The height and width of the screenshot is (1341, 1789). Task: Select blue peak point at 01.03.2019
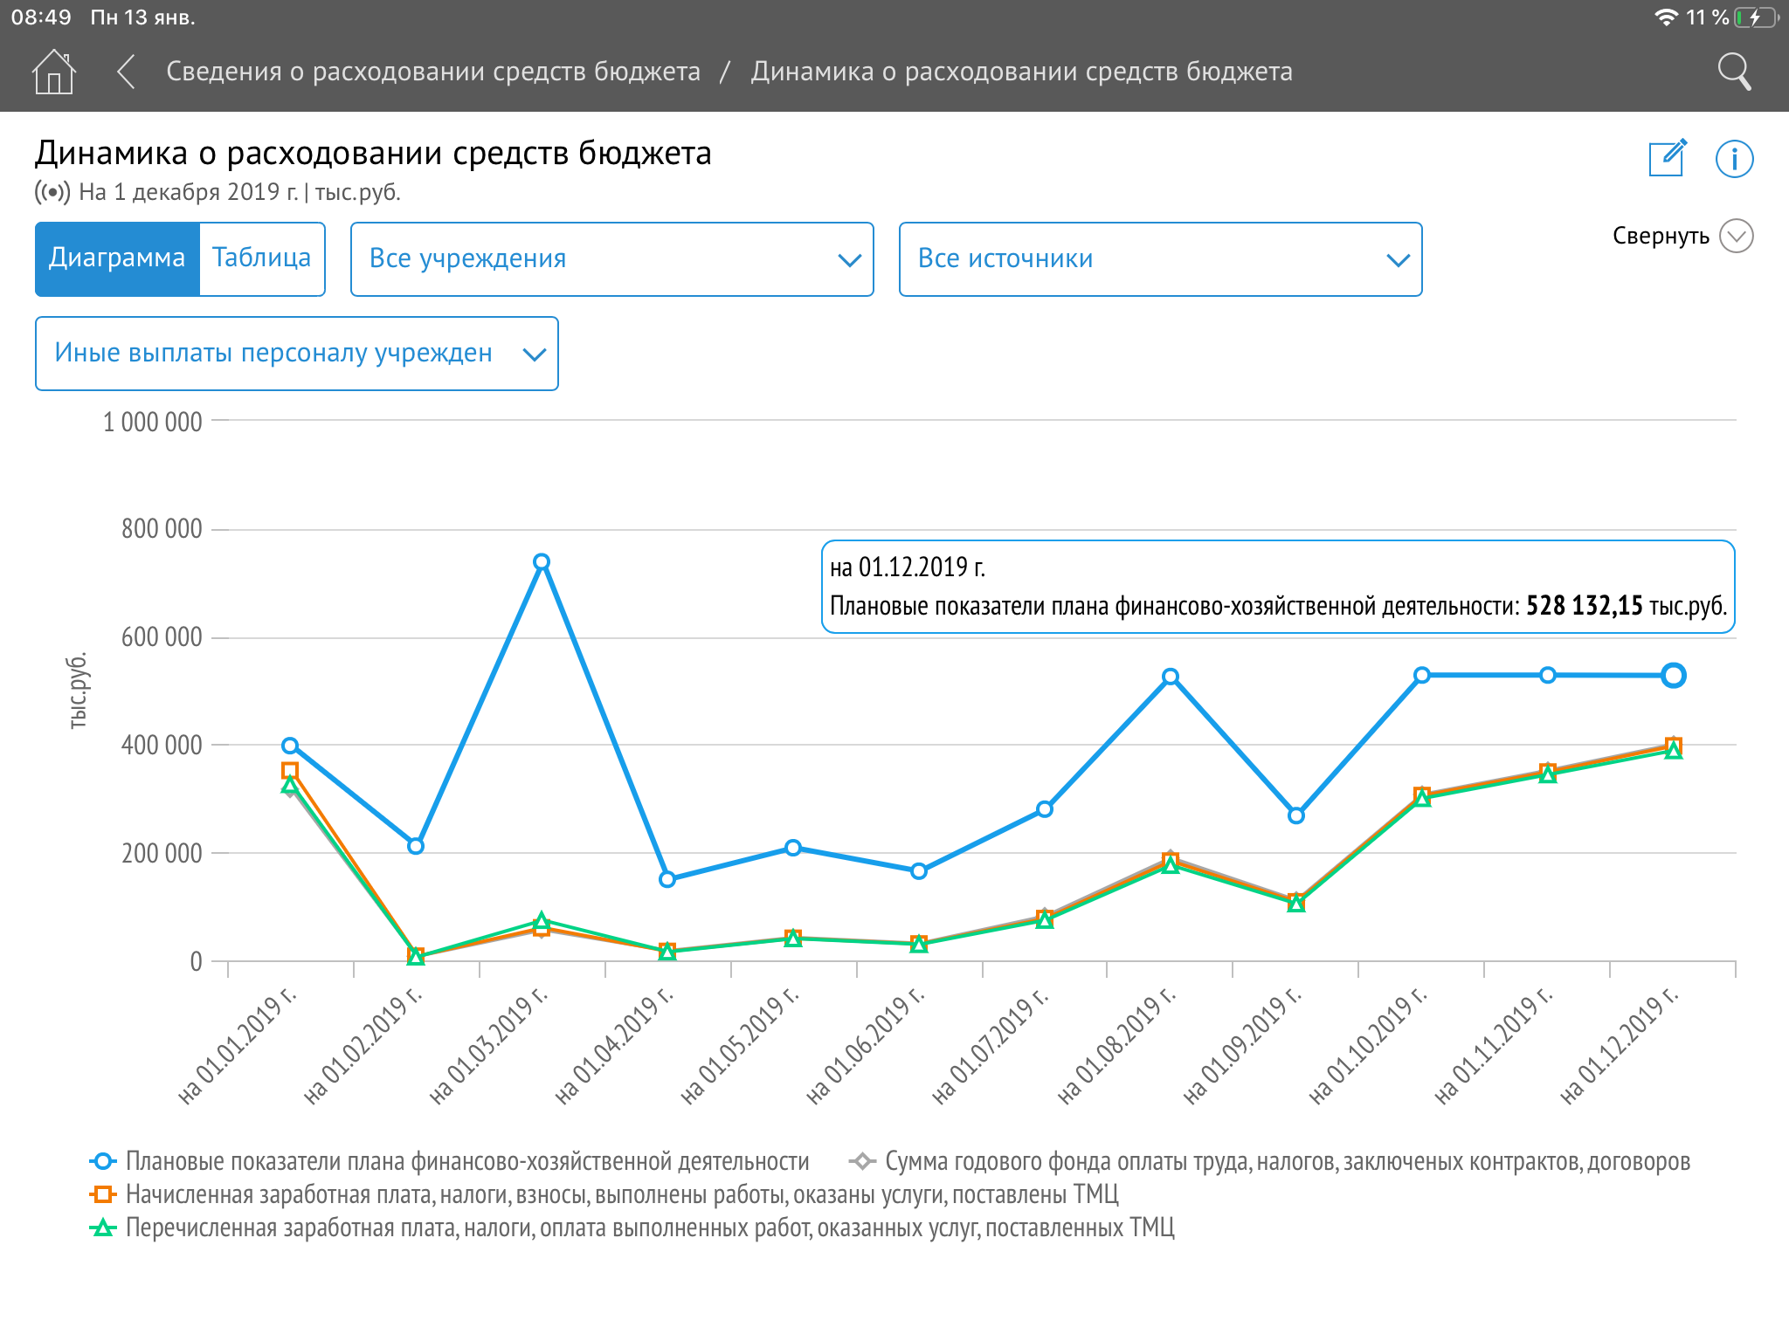(542, 561)
